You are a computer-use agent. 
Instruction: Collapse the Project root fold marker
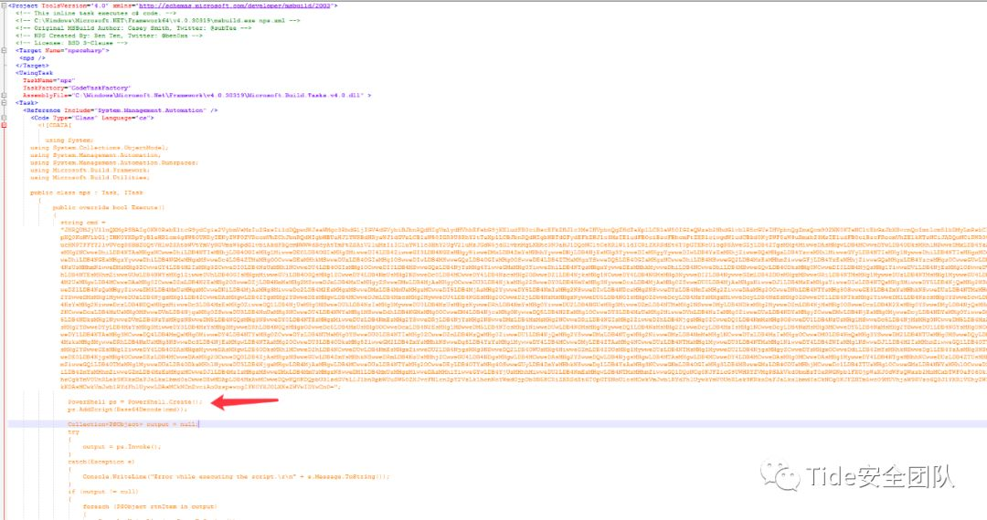[x=5, y=5]
